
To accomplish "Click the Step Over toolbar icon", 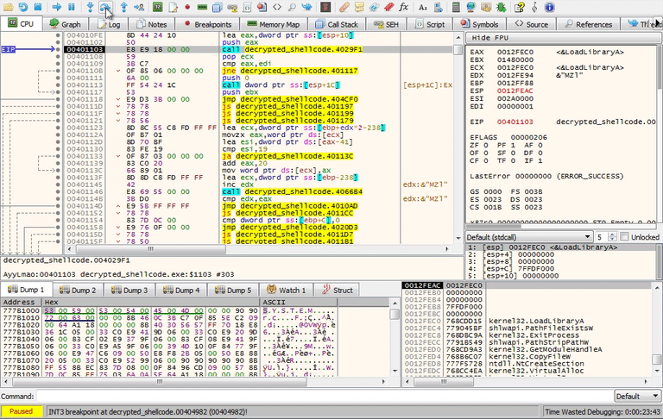I will point(105,7).
